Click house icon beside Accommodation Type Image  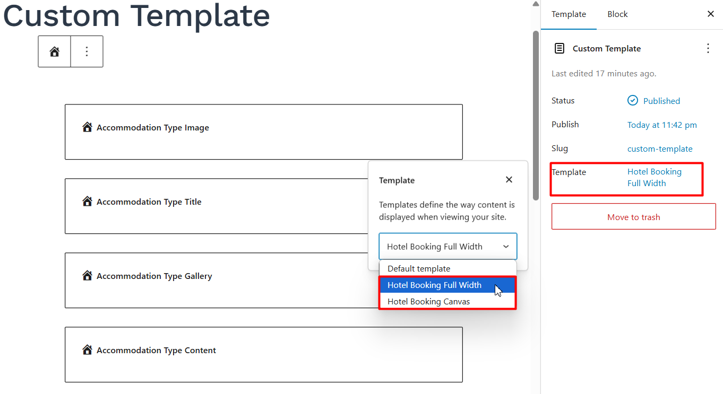click(x=88, y=127)
